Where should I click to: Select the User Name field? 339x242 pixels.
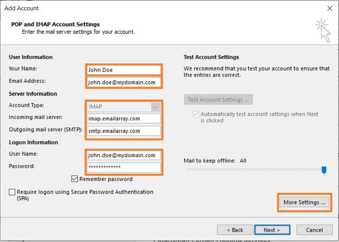point(124,155)
